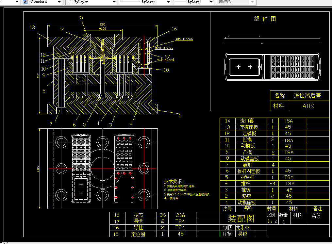Select the 比例 label in title block
This screenshot has width=332, height=244.
[271, 215]
